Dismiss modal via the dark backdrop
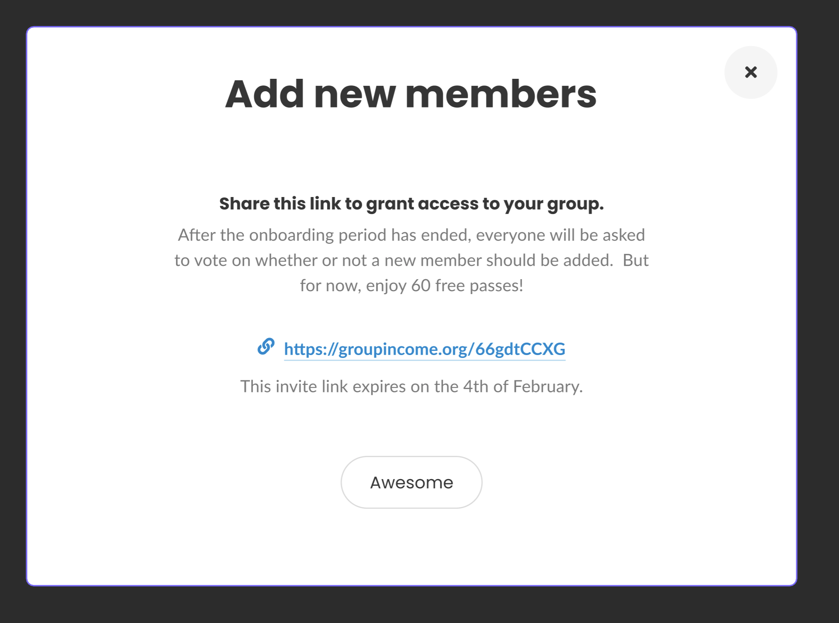 click(419, 605)
